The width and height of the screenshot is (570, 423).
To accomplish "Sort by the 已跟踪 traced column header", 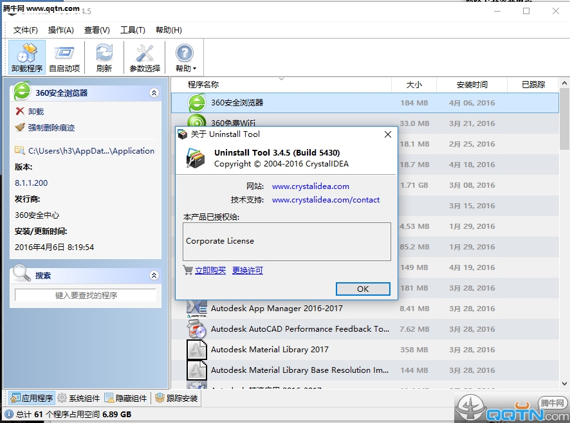I will coord(533,84).
